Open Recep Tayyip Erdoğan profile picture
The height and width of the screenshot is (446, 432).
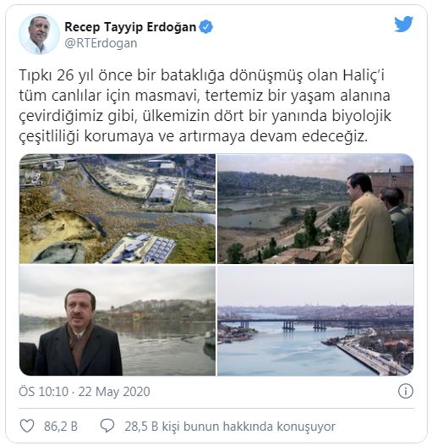click(39, 35)
